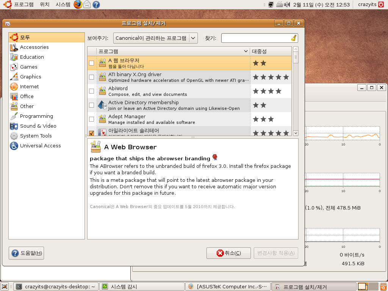Click the show desktop icon in bottom panel
The width and height of the screenshot is (388, 291).
(5, 286)
